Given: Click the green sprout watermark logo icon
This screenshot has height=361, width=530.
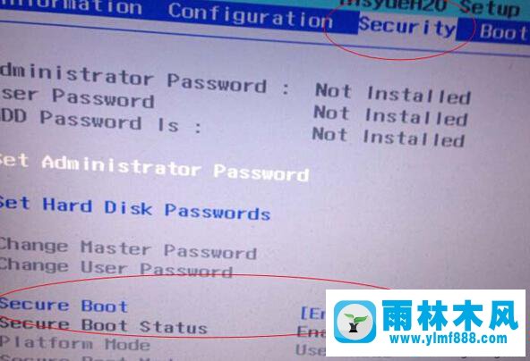Looking at the screenshot, I should [x=355, y=322].
